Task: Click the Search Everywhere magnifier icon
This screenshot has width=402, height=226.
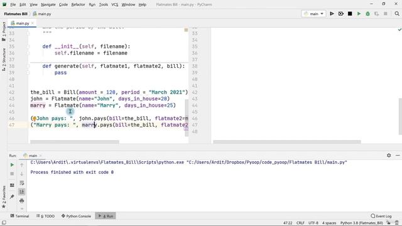Action: point(397,14)
